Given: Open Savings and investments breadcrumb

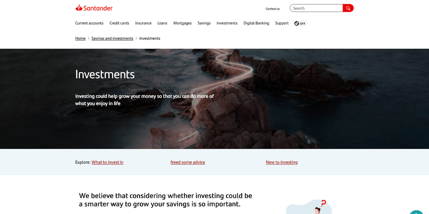Looking at the screenshot, I should point(112,39).
